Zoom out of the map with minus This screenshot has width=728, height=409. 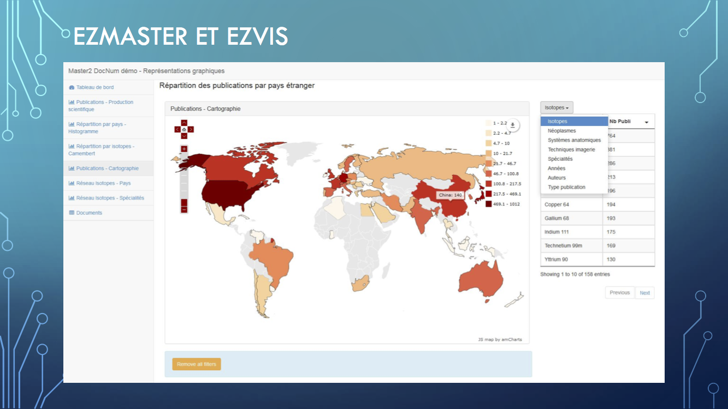[x=184, y=209]
